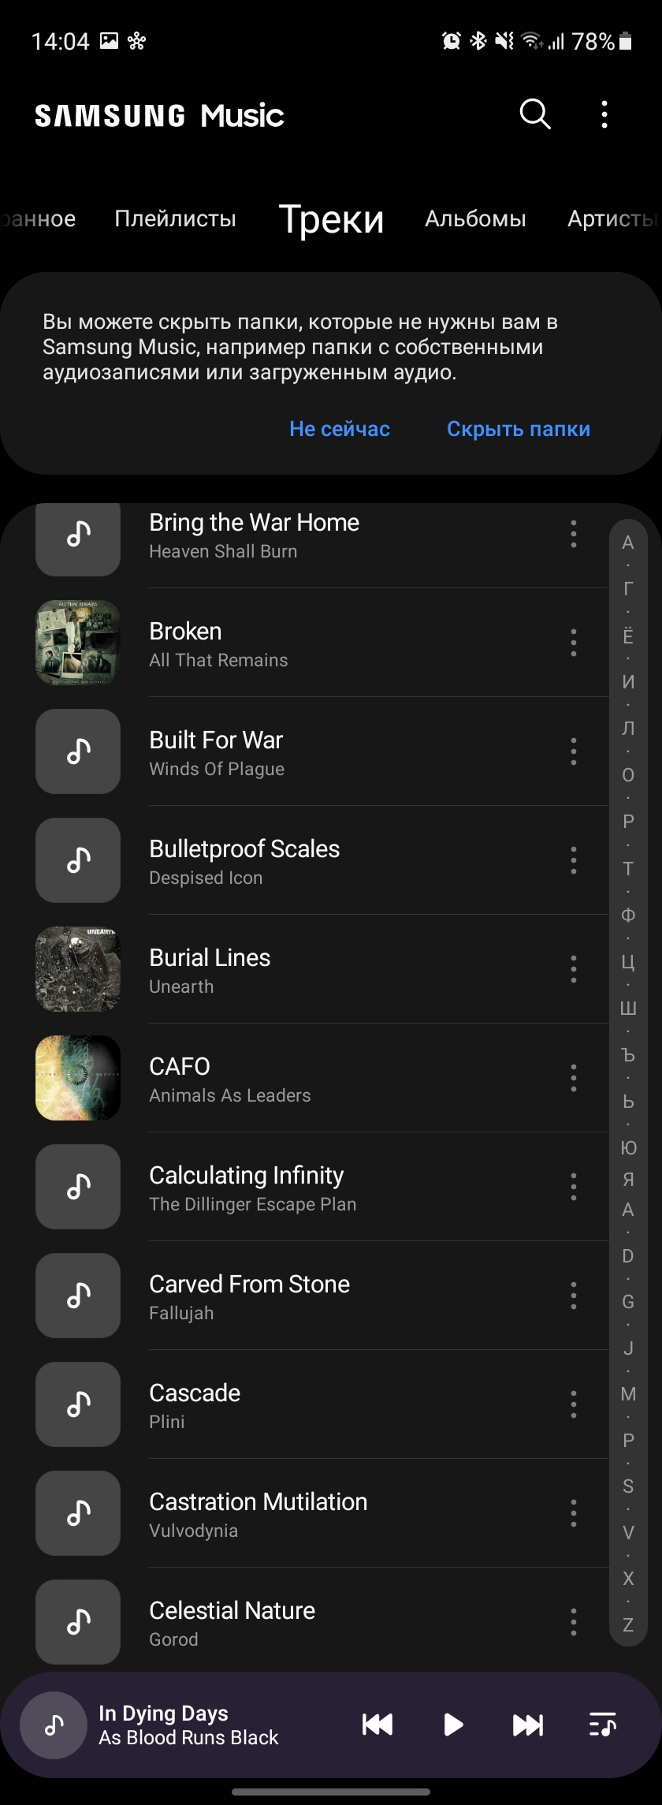Tap the Скрыть папки button
The image size is (662, 1805).
coord(519,429)
